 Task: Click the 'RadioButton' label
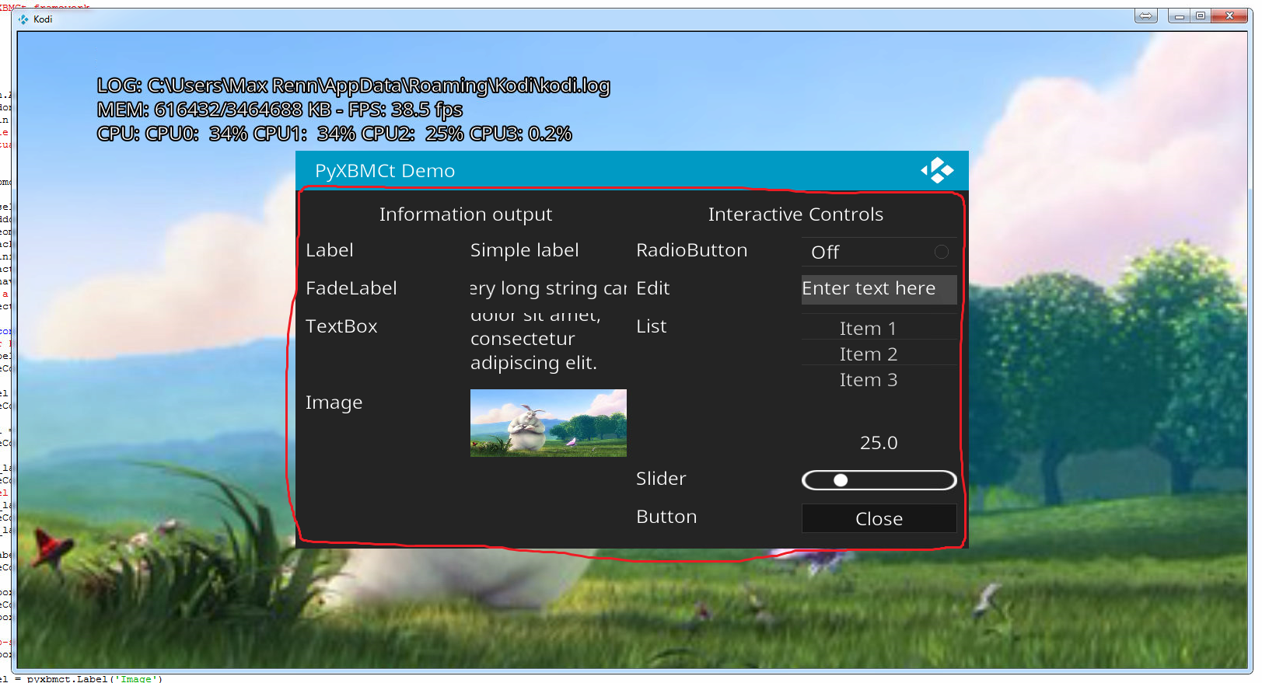click(692, 250)
